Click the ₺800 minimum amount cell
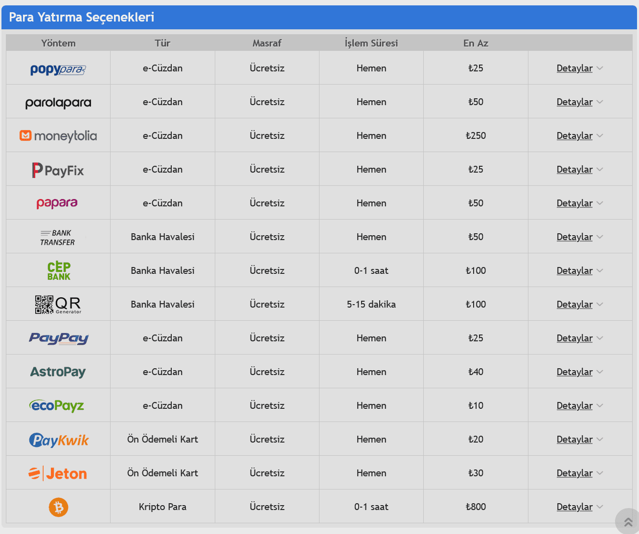This screenshot has width=639, height=534. click(476, 507)
